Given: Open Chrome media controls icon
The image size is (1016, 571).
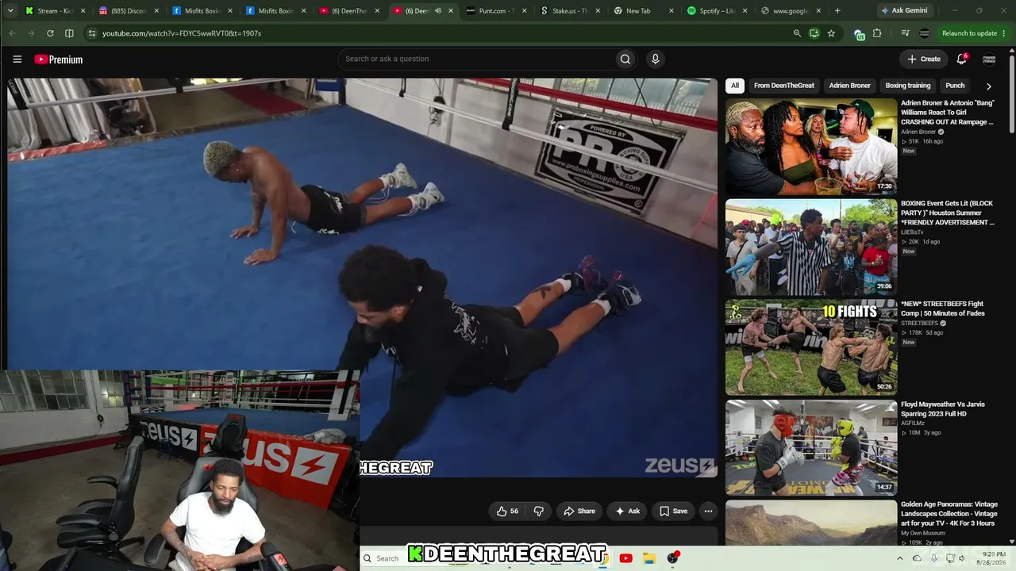Looking at the screenshot, I should coord(906,33).
